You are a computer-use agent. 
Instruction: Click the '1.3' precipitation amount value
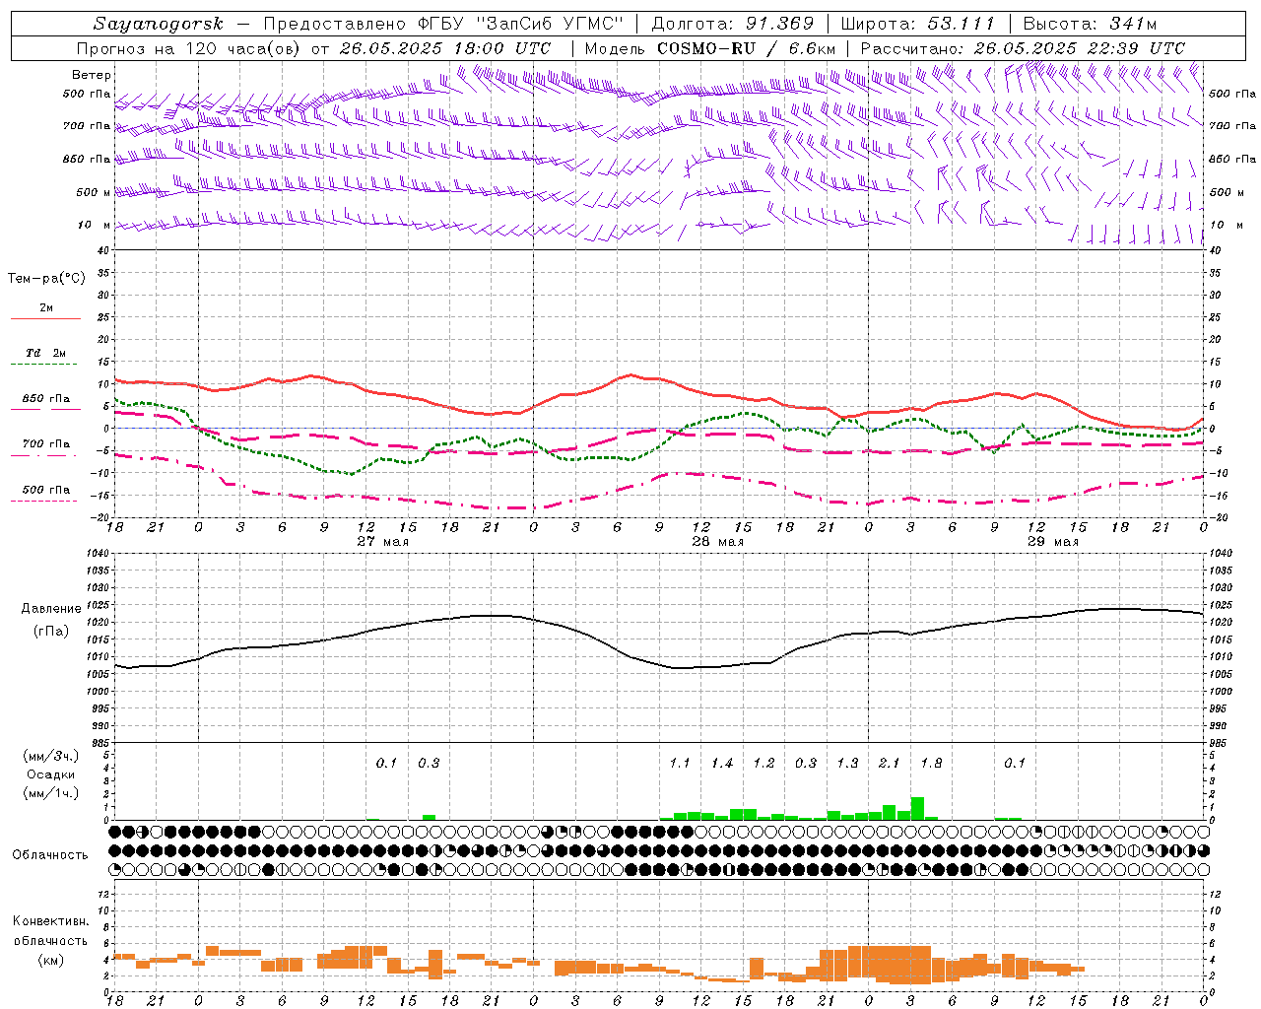click(847, 764)
